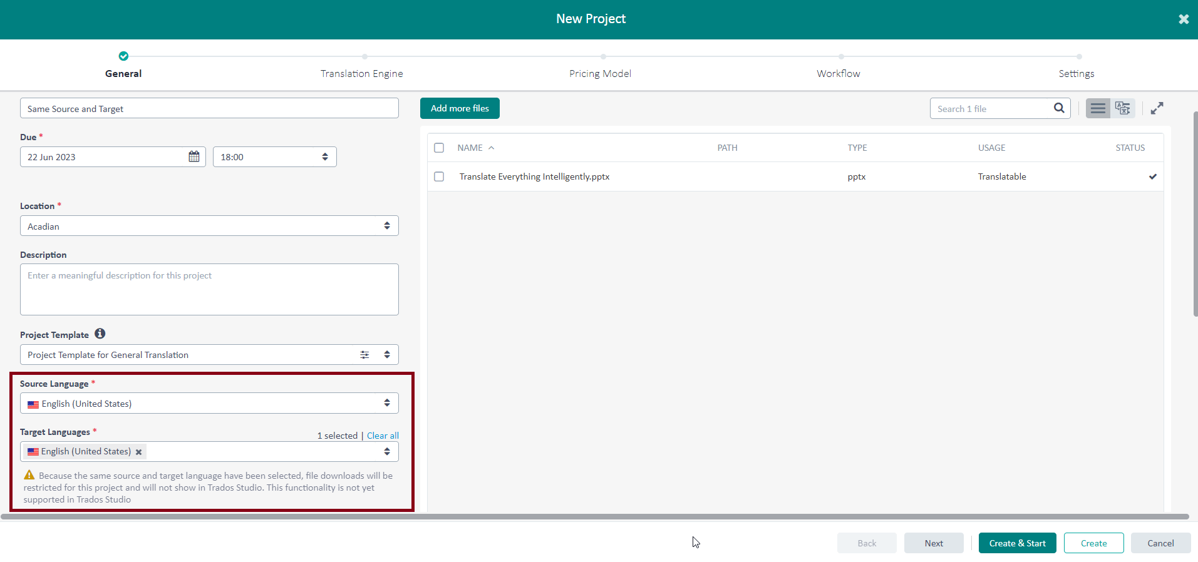Open the due time 18:00 dropdown
Image resolution: width=1198 pixels, height=562 pixels.
(x=274, y=157)
